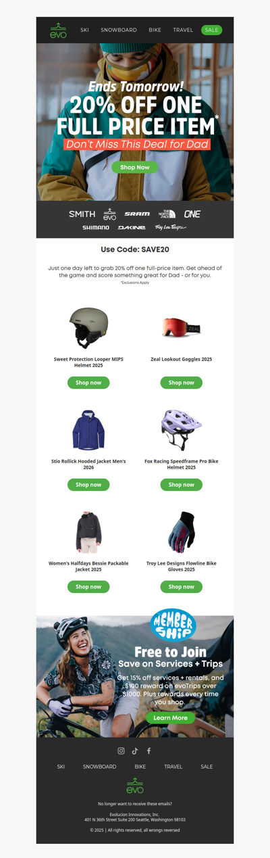Shop now for Stio Rollick Hooded Jacket
The width and height of the screenshot is (270, 858).
pos(88,485)
